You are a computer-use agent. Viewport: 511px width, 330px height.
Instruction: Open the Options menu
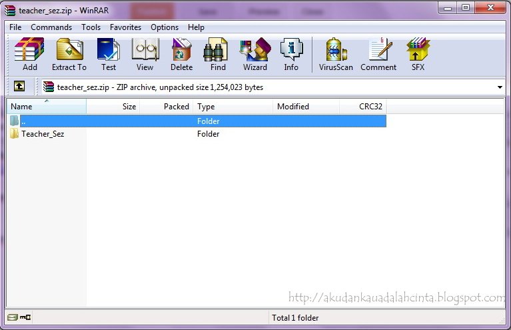coord(165,27)
